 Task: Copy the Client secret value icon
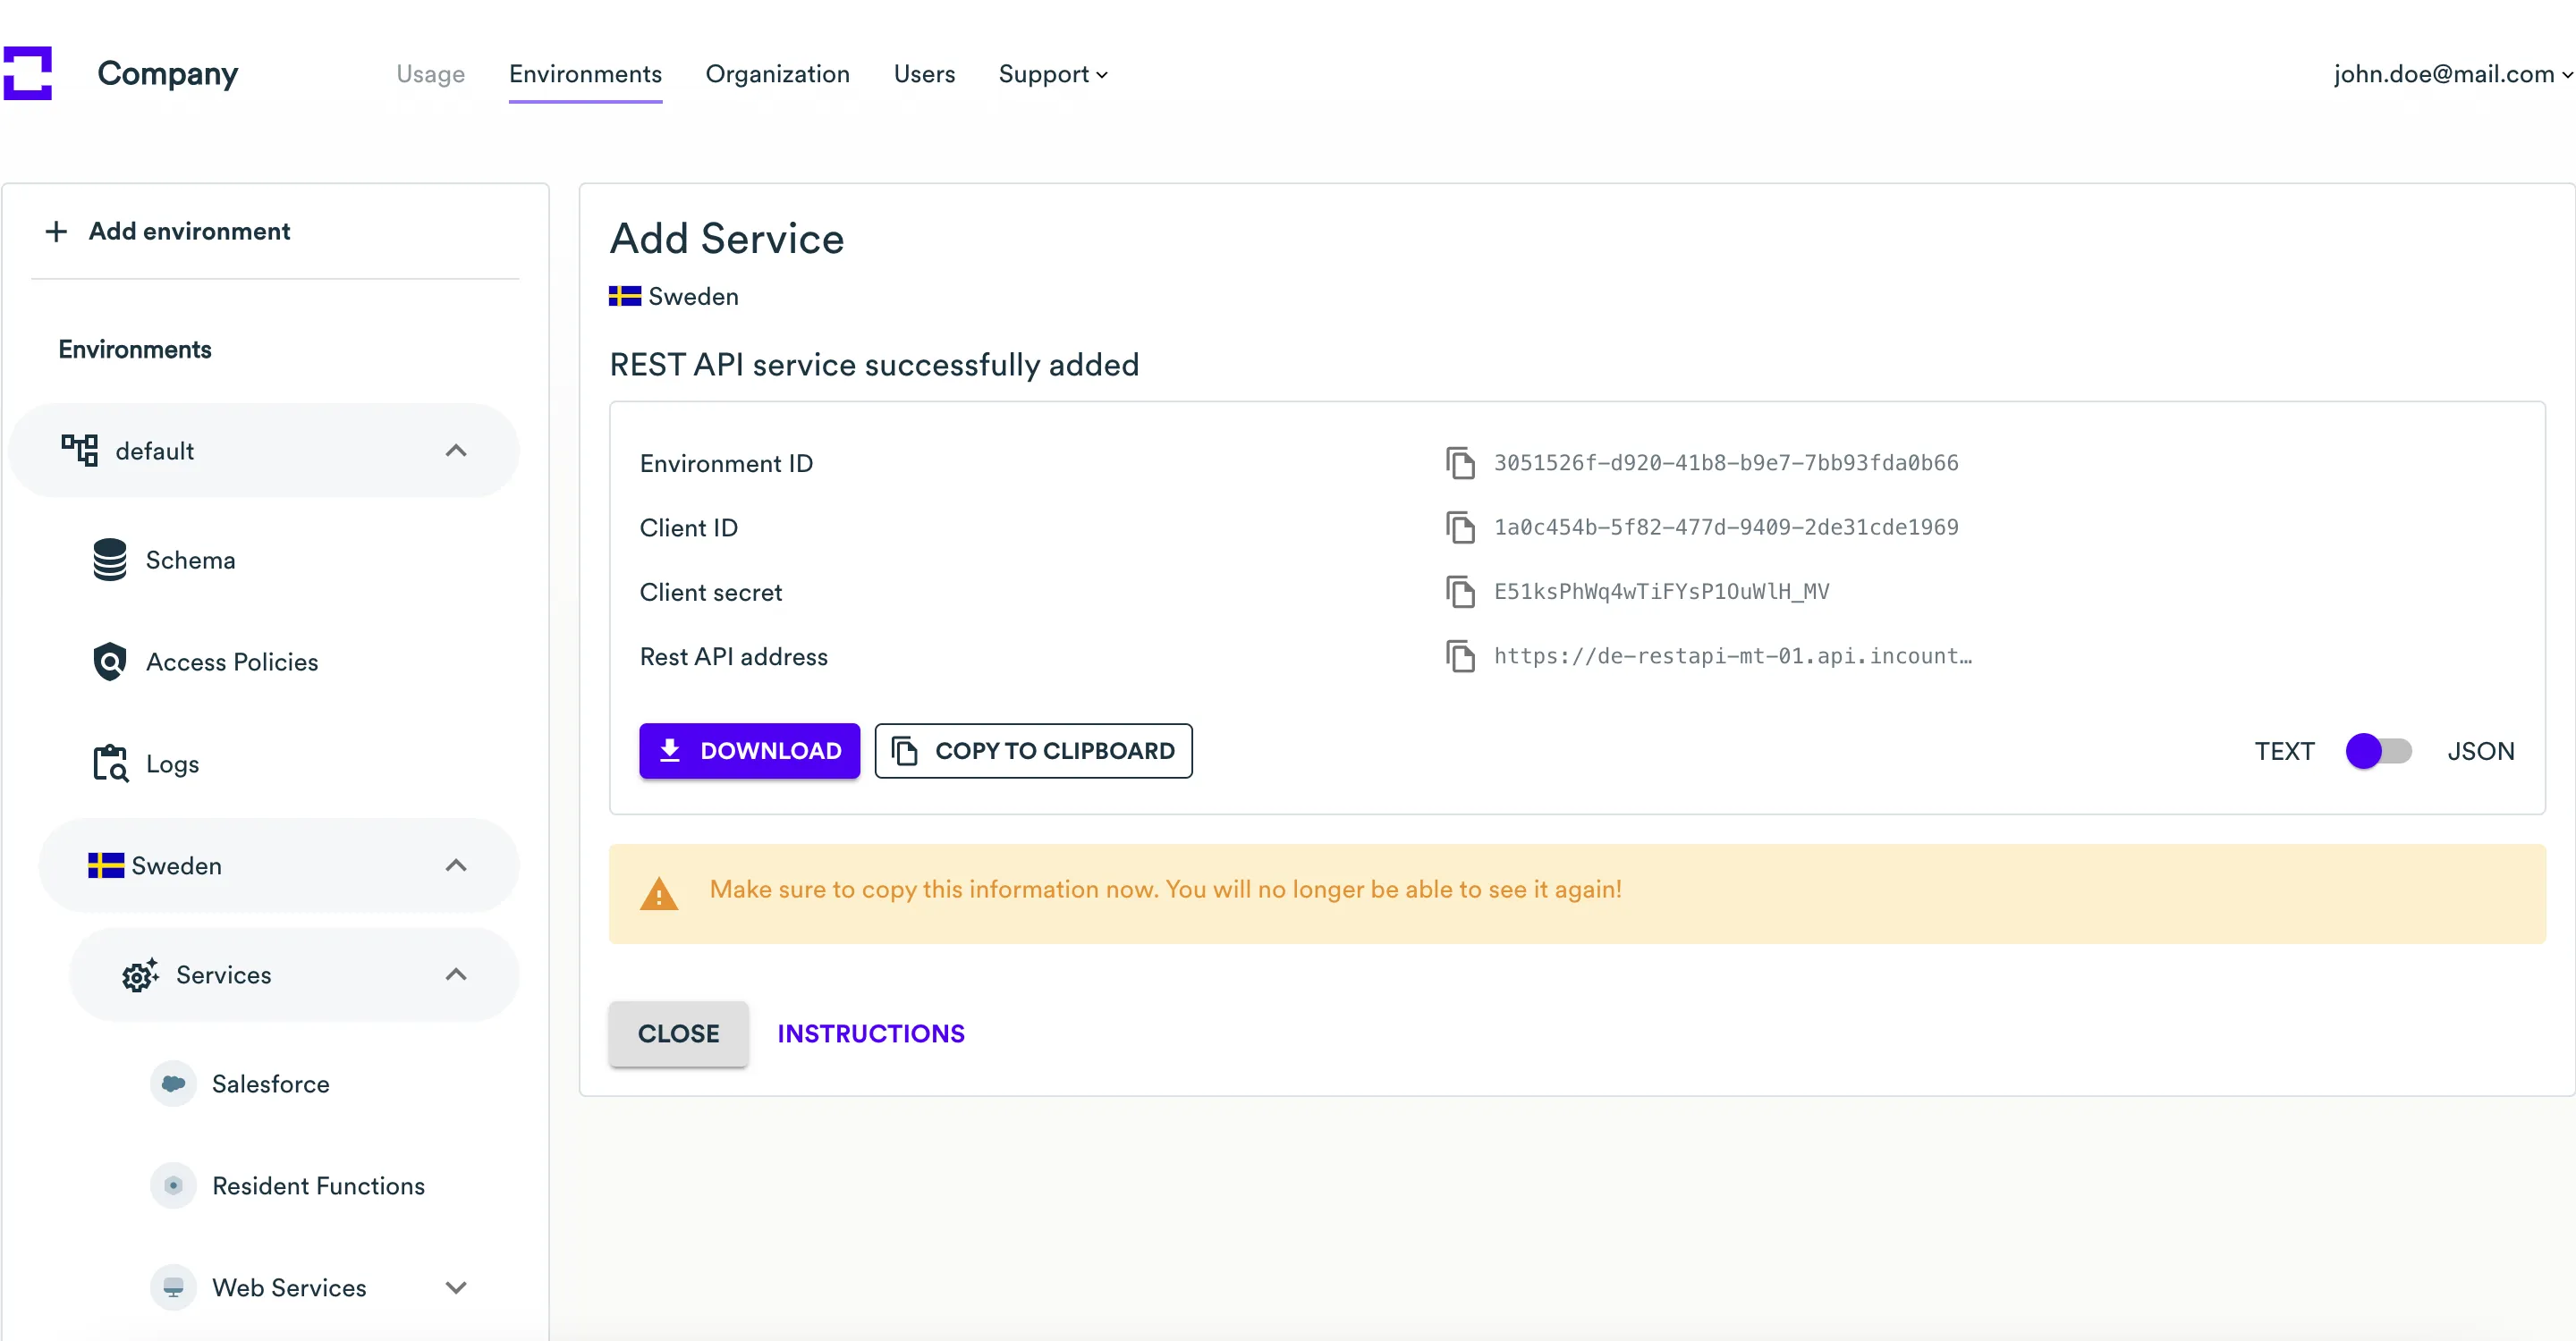[x=1460, y=592]
